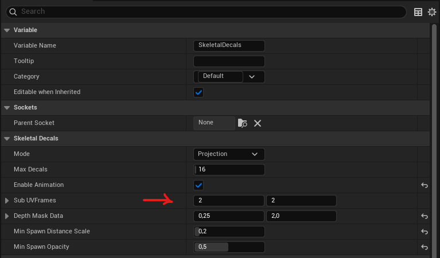Click the Parent Socket label
Viewport: 440px width, 258px height.
34,123
